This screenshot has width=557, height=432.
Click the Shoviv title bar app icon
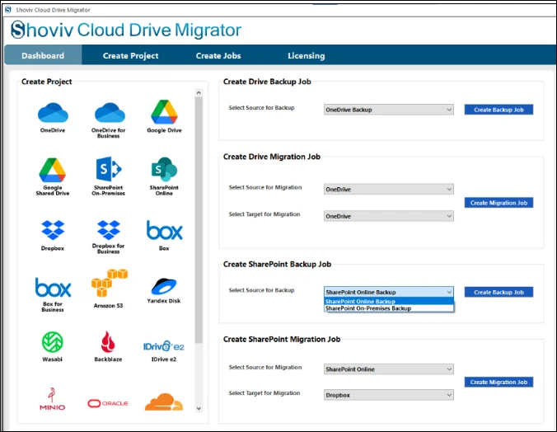coord(8,10)
